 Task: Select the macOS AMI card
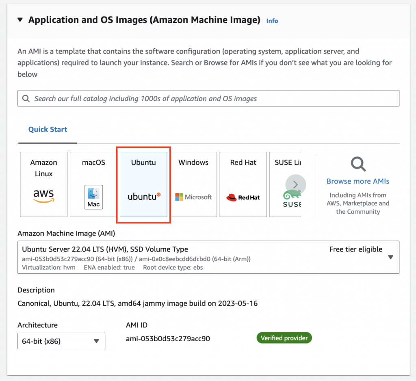click(93, 184)
